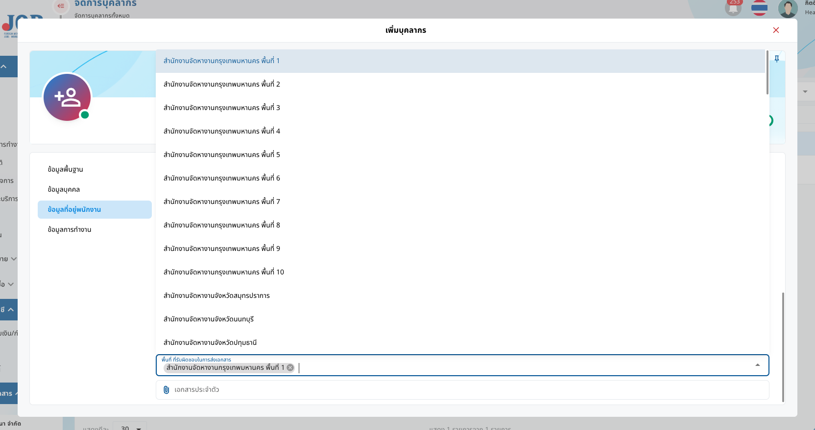Open the ข้อมูลพื้นฐาน tab

click(66, 169)
